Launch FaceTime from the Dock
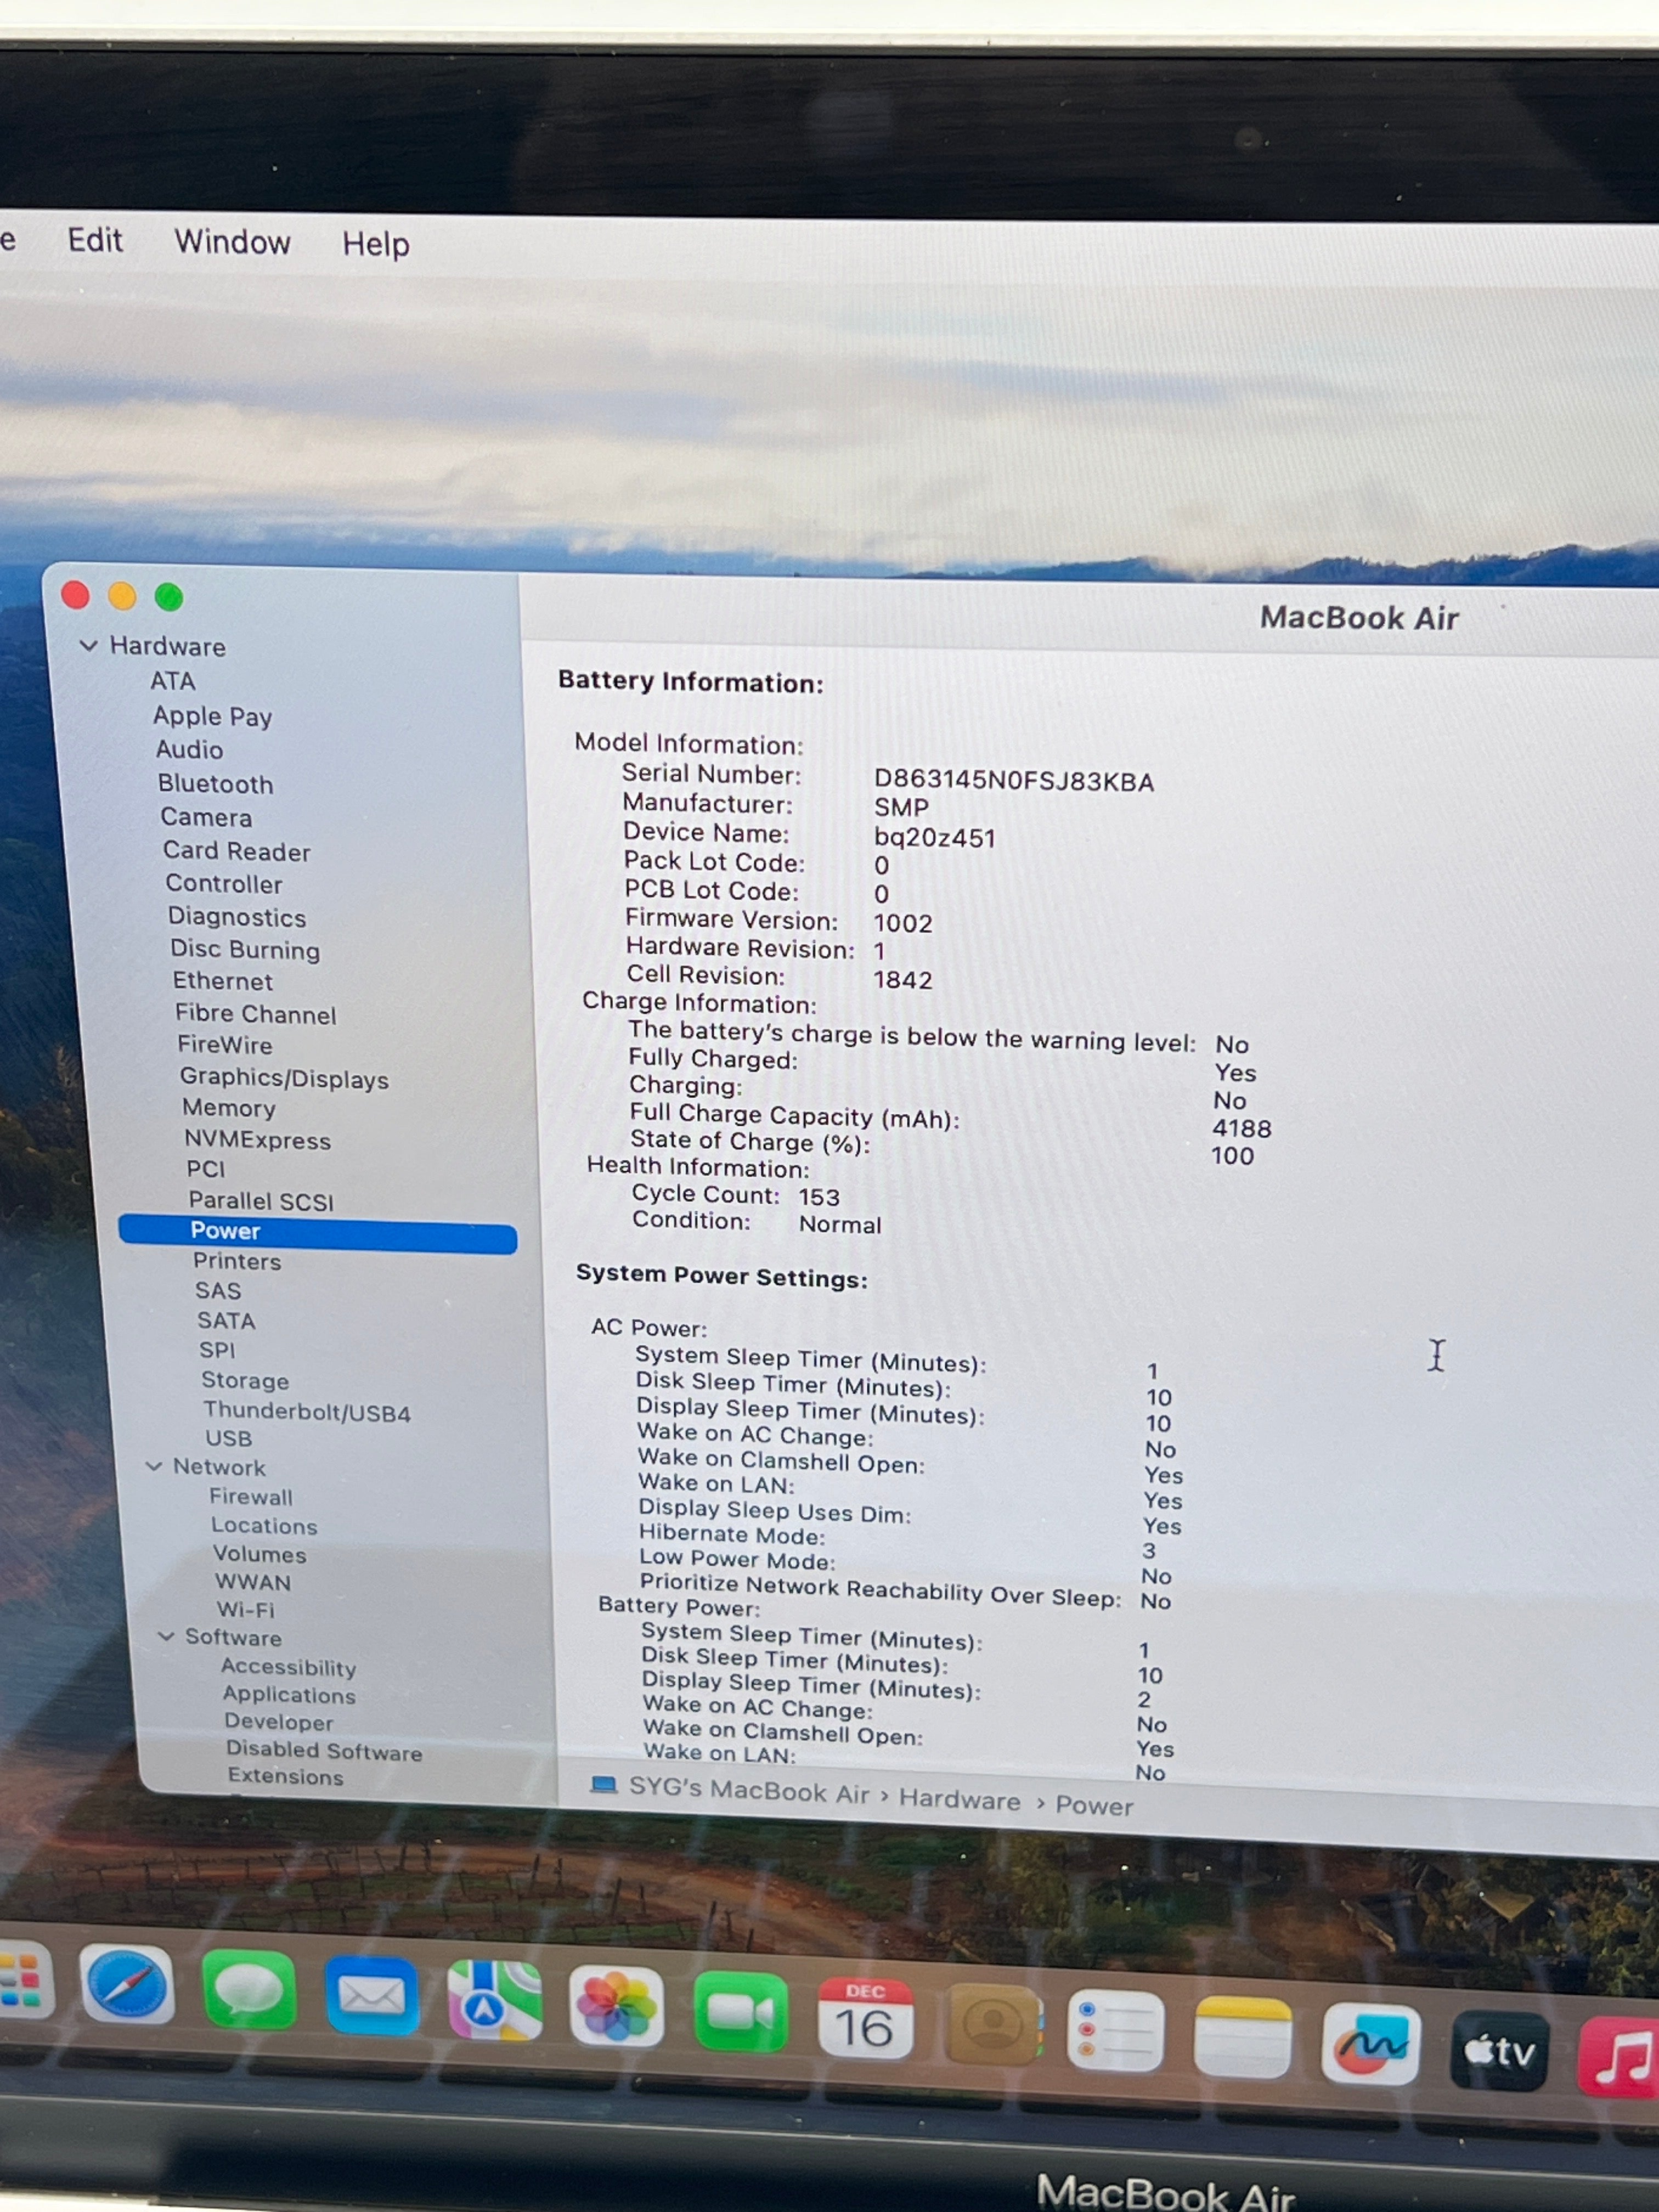The image size is (1659, 2212). click(741, 2012)
